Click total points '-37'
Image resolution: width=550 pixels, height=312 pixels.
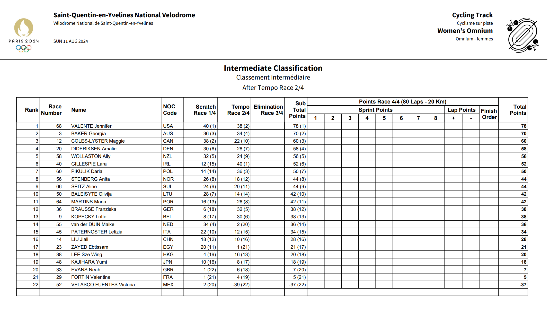[523, 285]
